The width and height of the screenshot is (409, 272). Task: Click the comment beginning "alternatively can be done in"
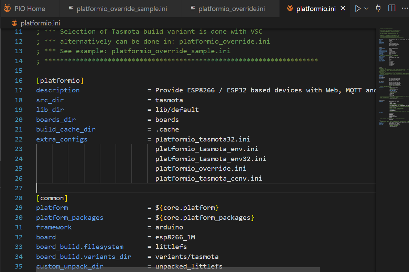coord(165,42)
